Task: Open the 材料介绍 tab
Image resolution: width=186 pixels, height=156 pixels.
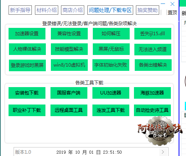Action: [x=47, y=10]
